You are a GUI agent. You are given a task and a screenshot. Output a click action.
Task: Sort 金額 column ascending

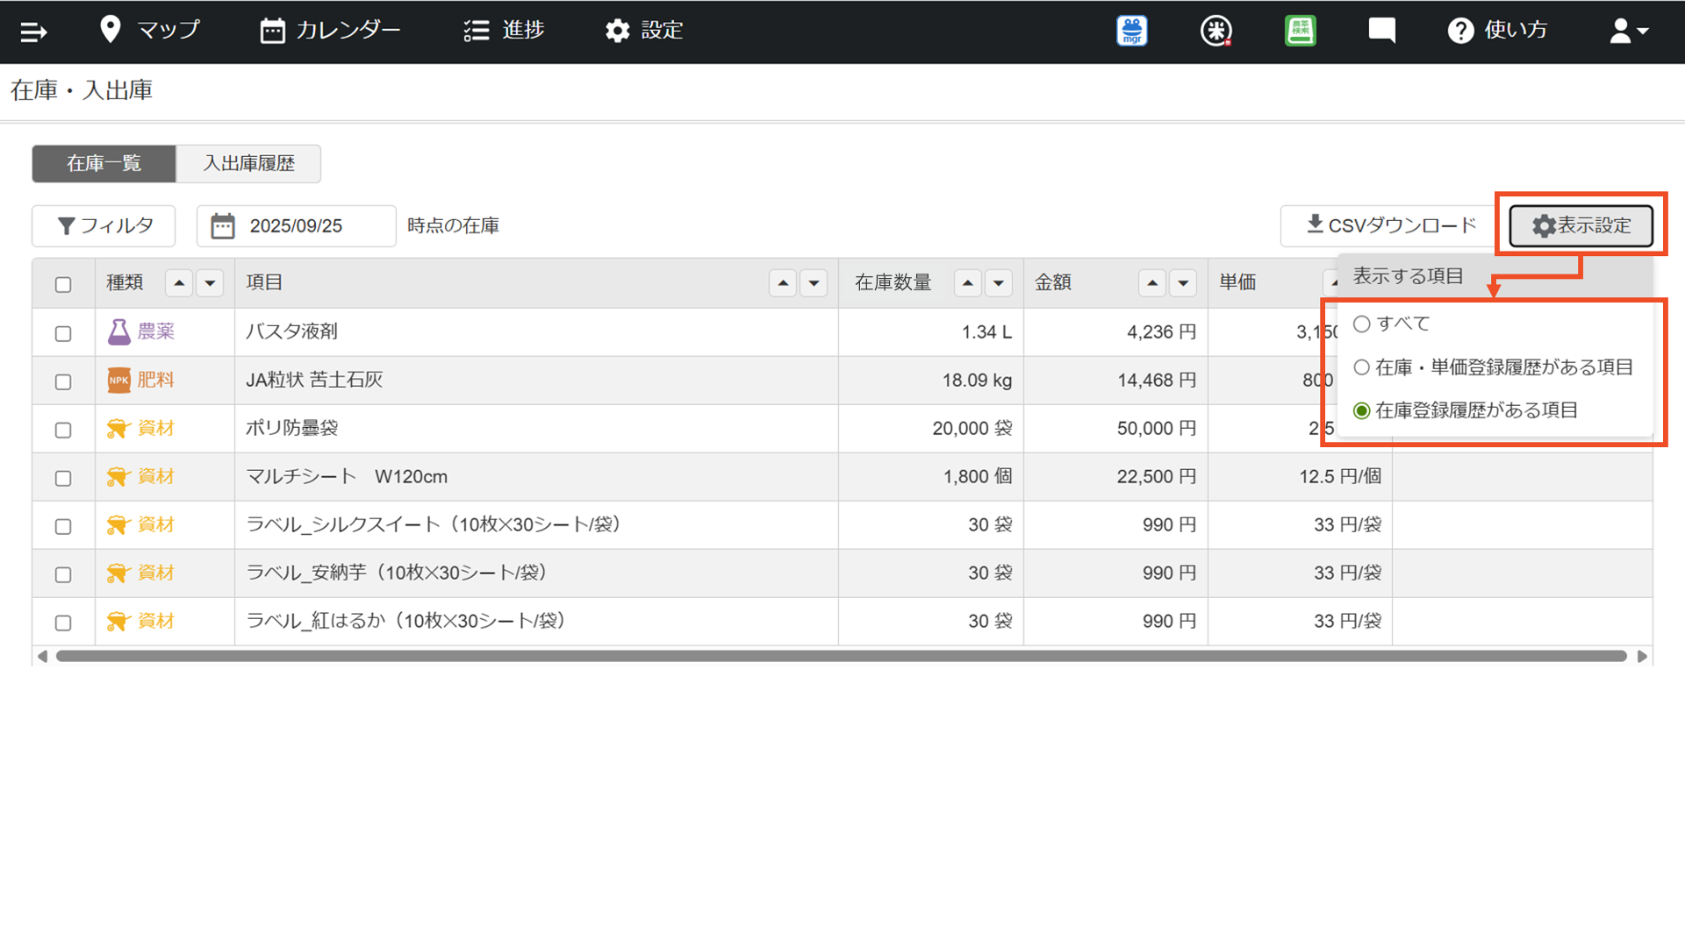1152,283
